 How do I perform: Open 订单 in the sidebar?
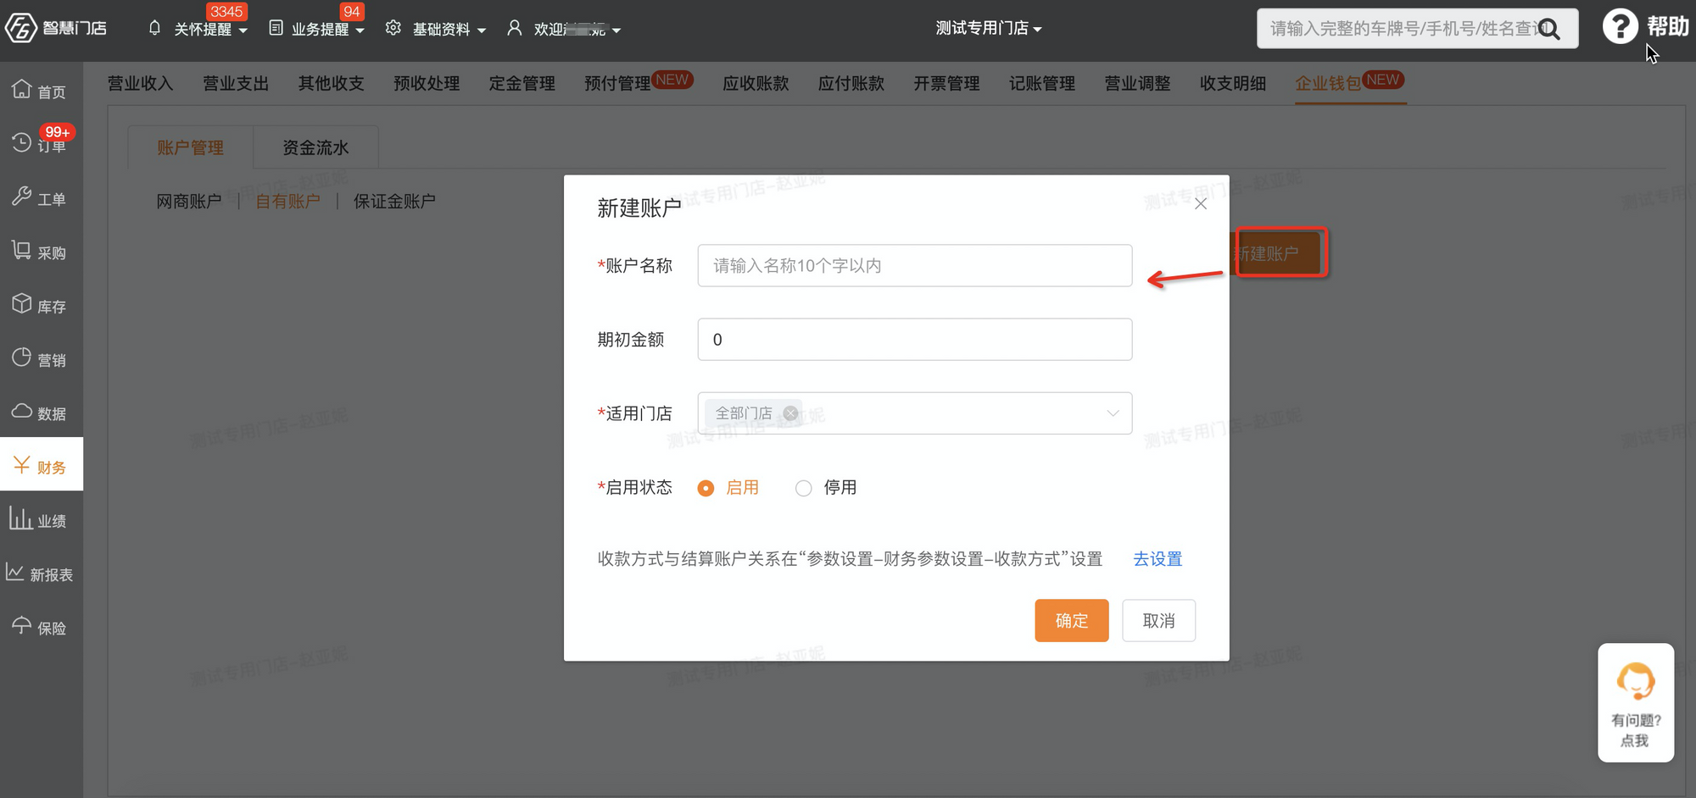41,143
